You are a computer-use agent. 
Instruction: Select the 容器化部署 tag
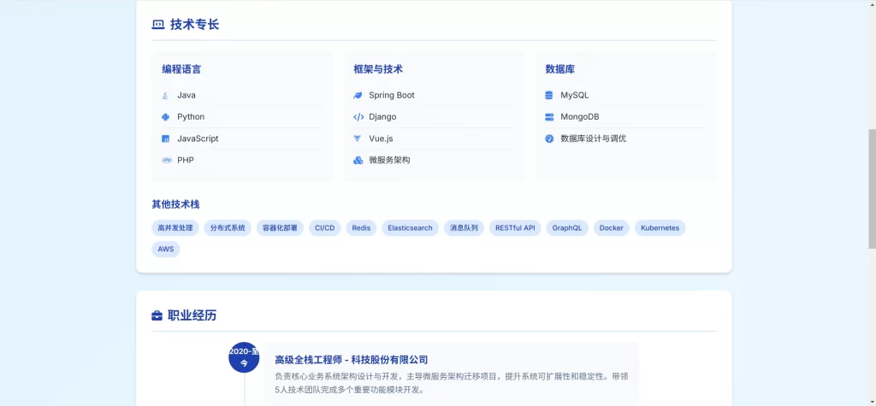click(x=280, y=228)
